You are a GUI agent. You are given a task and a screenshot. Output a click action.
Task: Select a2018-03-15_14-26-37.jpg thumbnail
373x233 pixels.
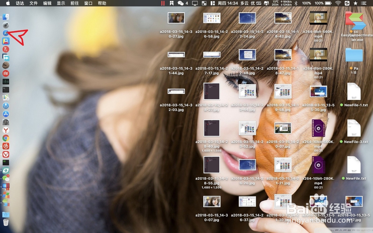247,202
